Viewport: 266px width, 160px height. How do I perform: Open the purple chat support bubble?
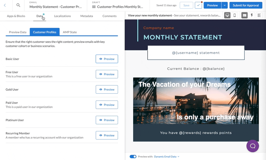coord(253,146)
